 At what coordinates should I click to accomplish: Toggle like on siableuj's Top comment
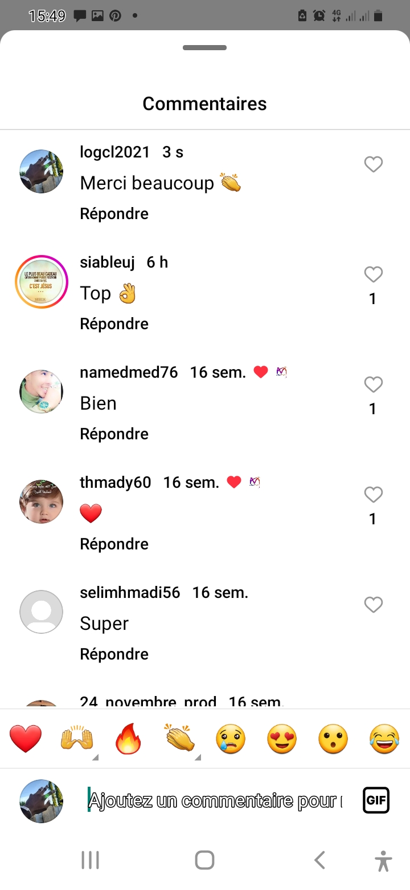click(373, 275)
